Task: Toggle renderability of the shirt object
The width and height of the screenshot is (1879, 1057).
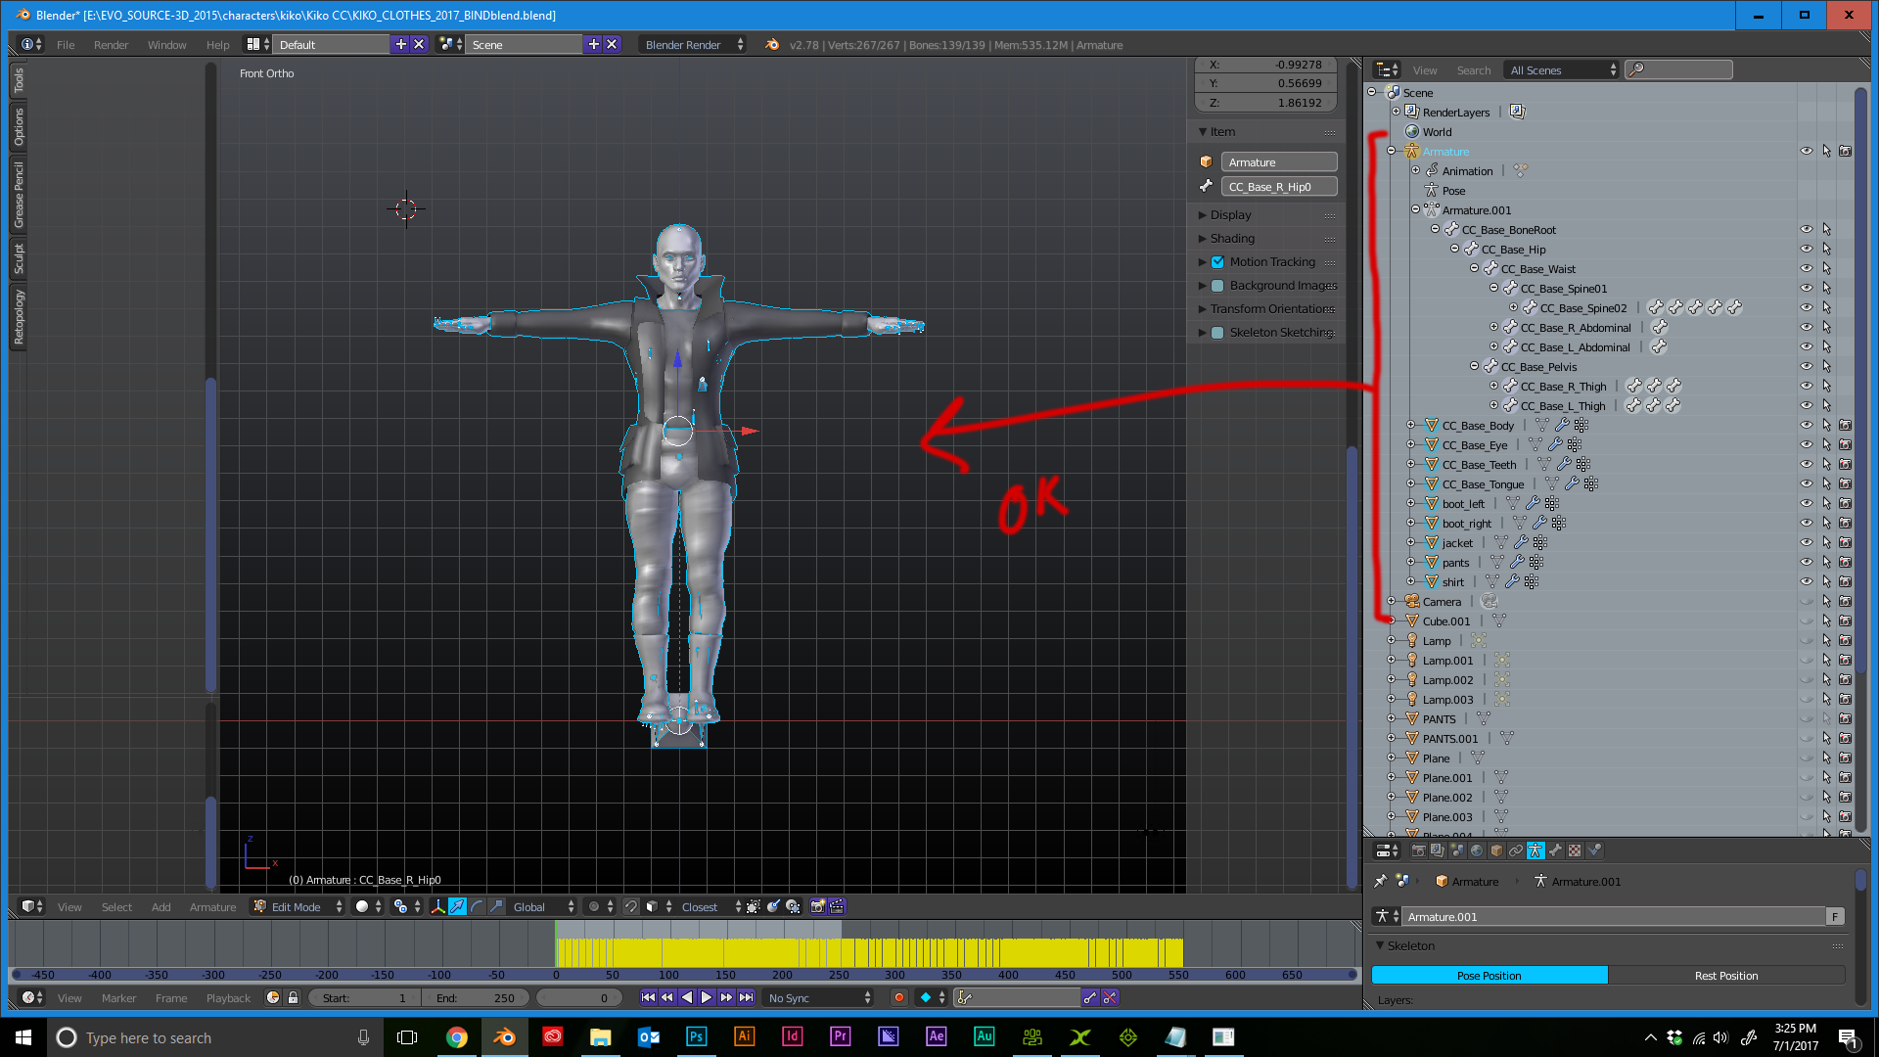Action: pos(1845,581)
